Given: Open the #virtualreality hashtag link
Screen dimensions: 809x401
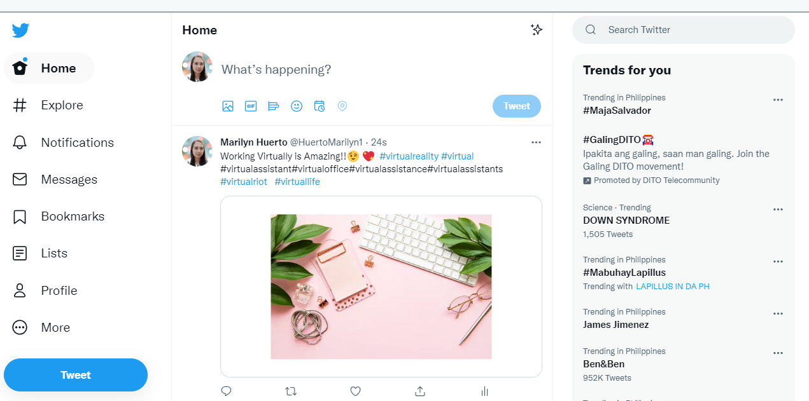Looking at the screenshot, I should [408, 156].
